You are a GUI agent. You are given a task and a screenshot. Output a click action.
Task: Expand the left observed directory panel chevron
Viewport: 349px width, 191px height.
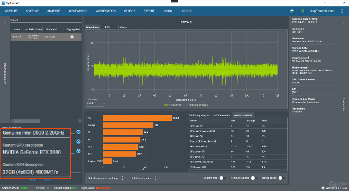click(5, 23)
